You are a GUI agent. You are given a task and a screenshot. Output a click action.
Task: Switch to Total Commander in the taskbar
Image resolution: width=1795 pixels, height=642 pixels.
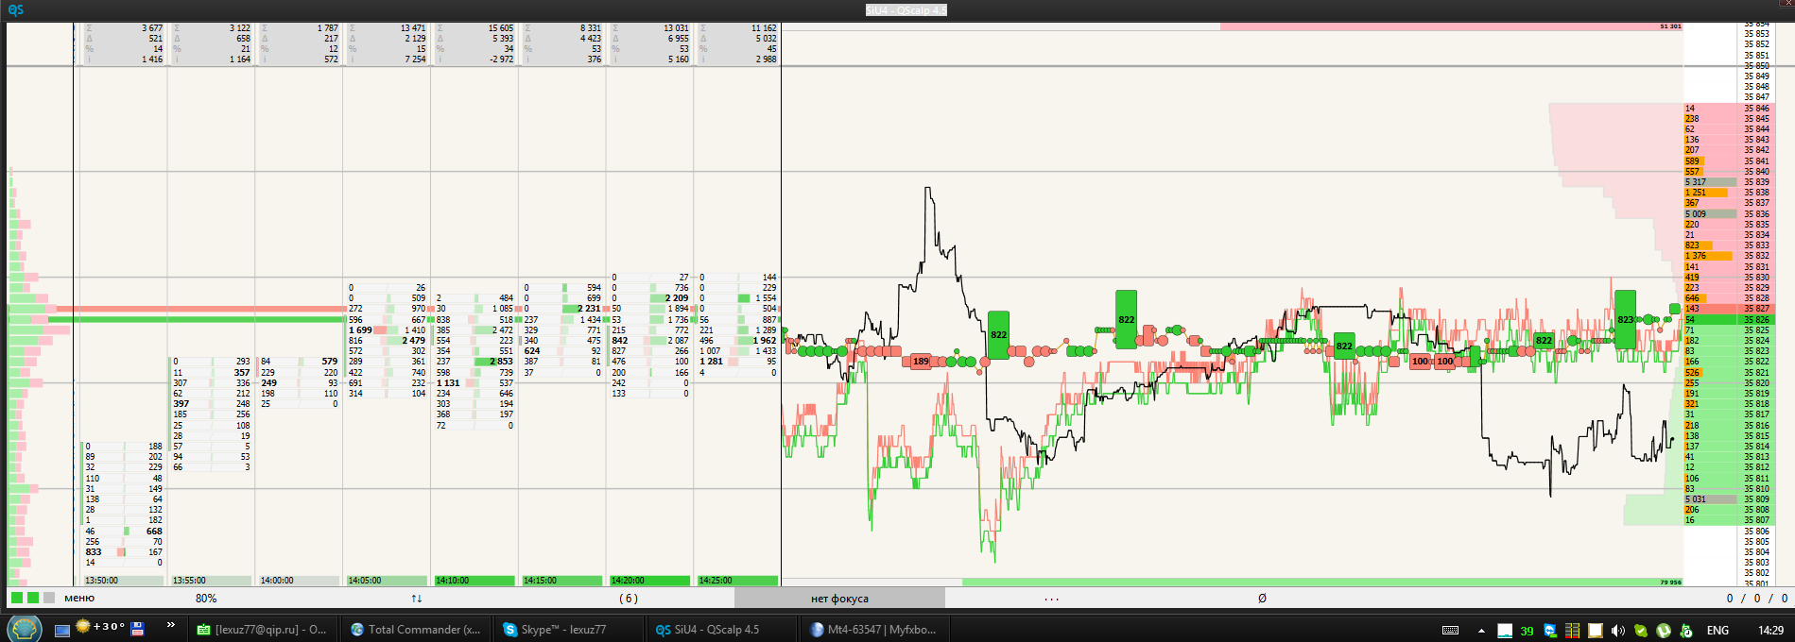click(416, 630)
